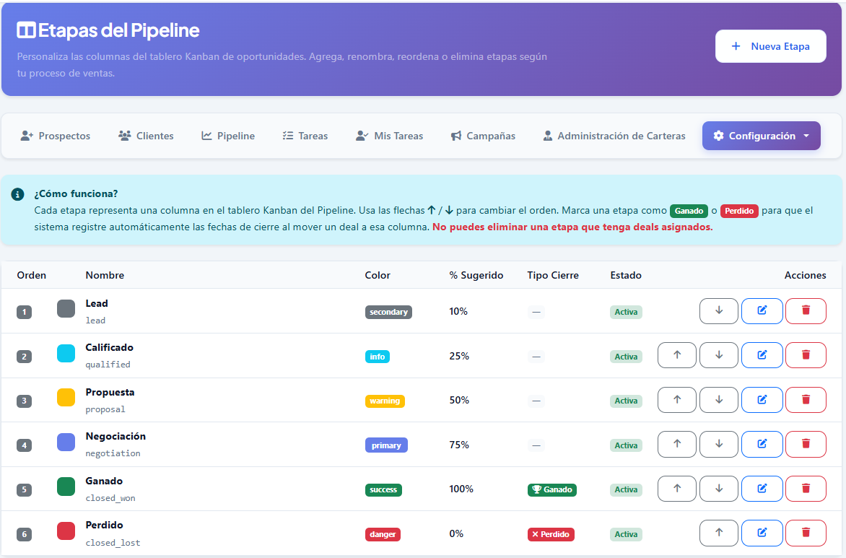Click the yellow Propuesta color swatch
The image size is (846, 558).
coord(66,398)
